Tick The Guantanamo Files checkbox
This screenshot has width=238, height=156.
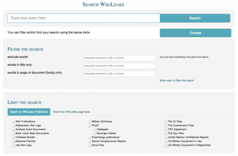tap(166, 126)
